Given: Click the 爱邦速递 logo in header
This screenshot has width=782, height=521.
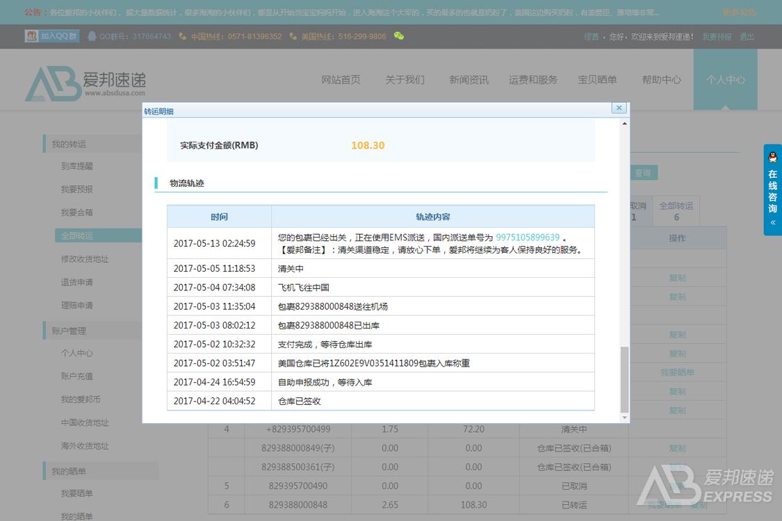Looking at the screenshot, I should 85,83.
